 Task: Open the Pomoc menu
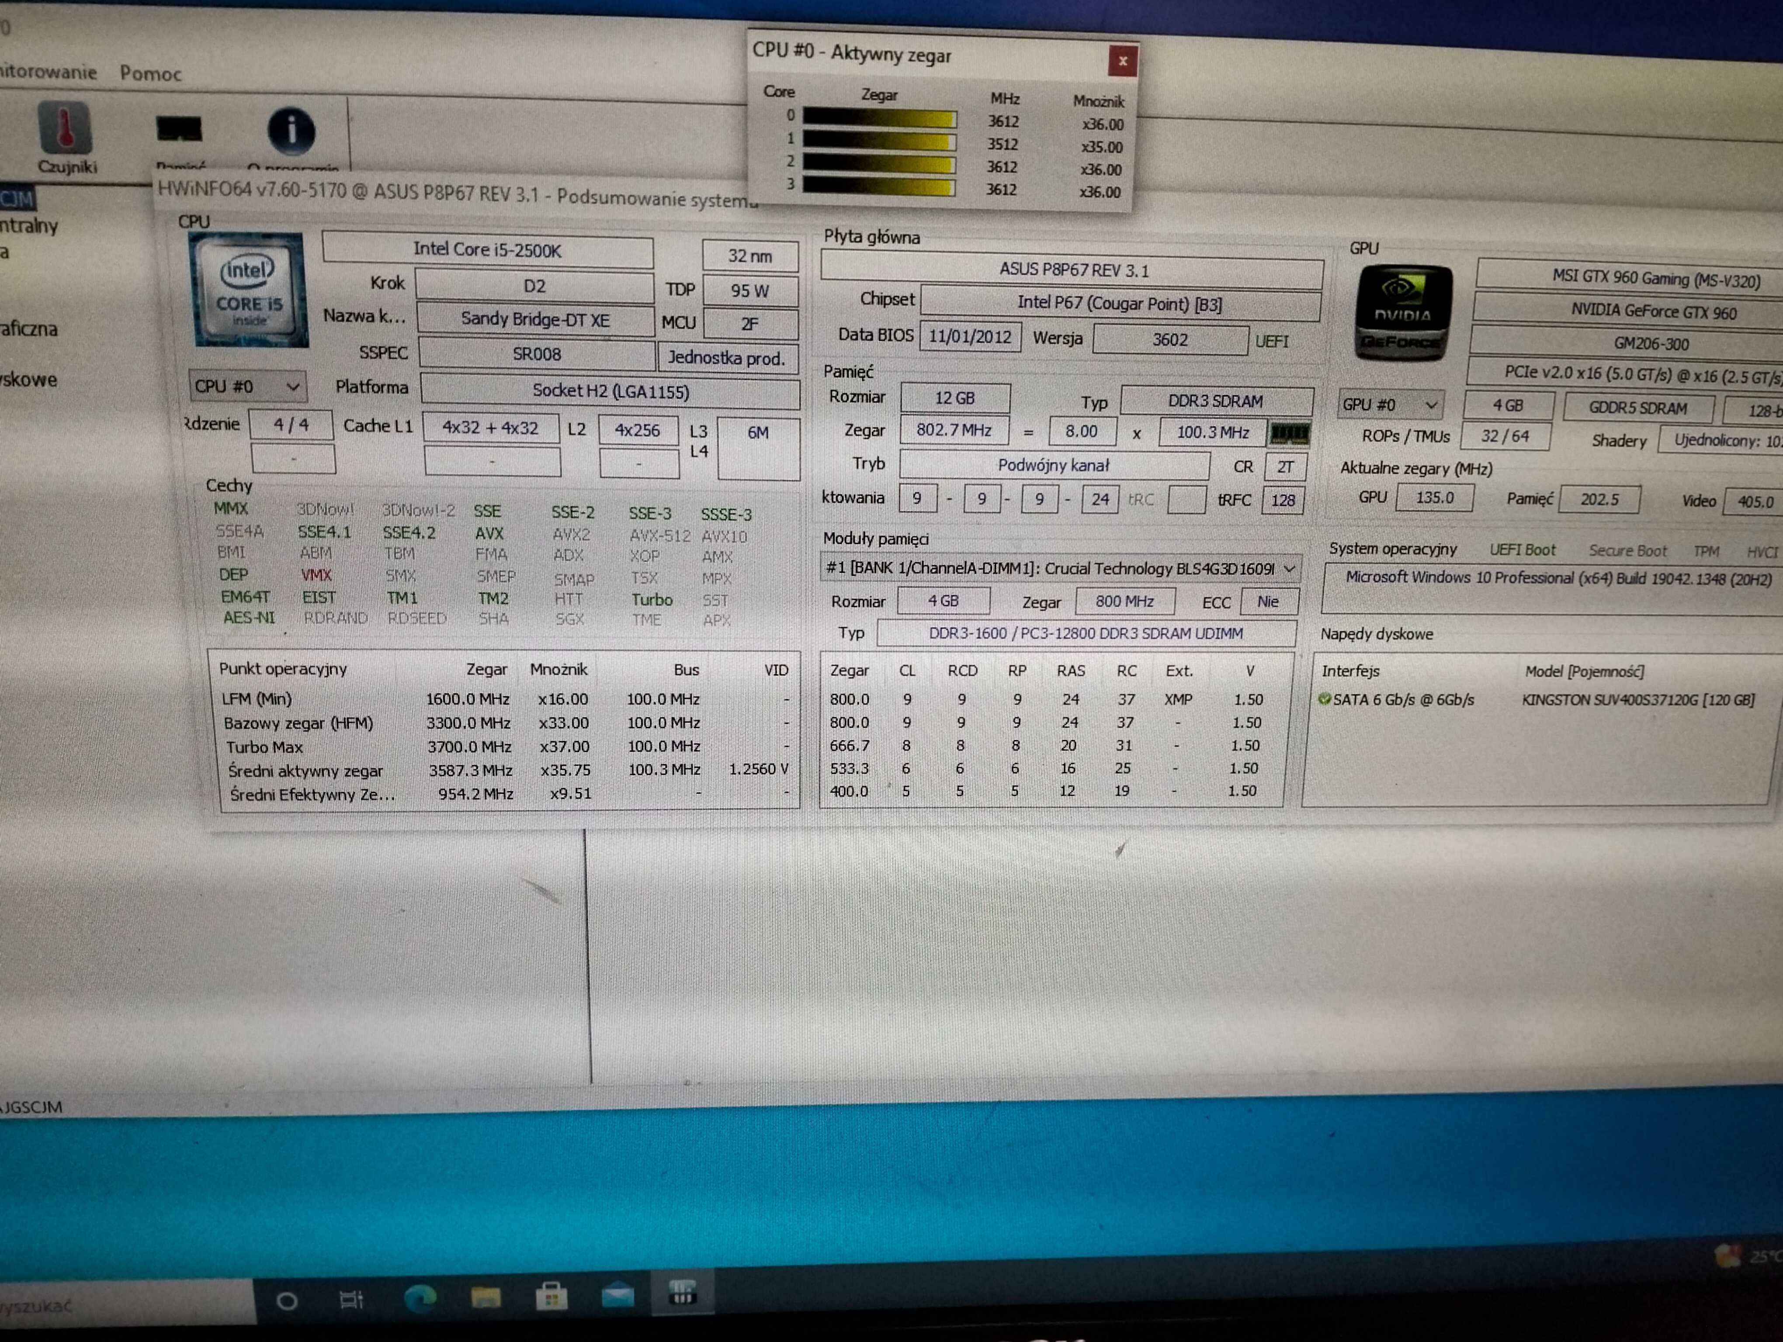point(151,73)
